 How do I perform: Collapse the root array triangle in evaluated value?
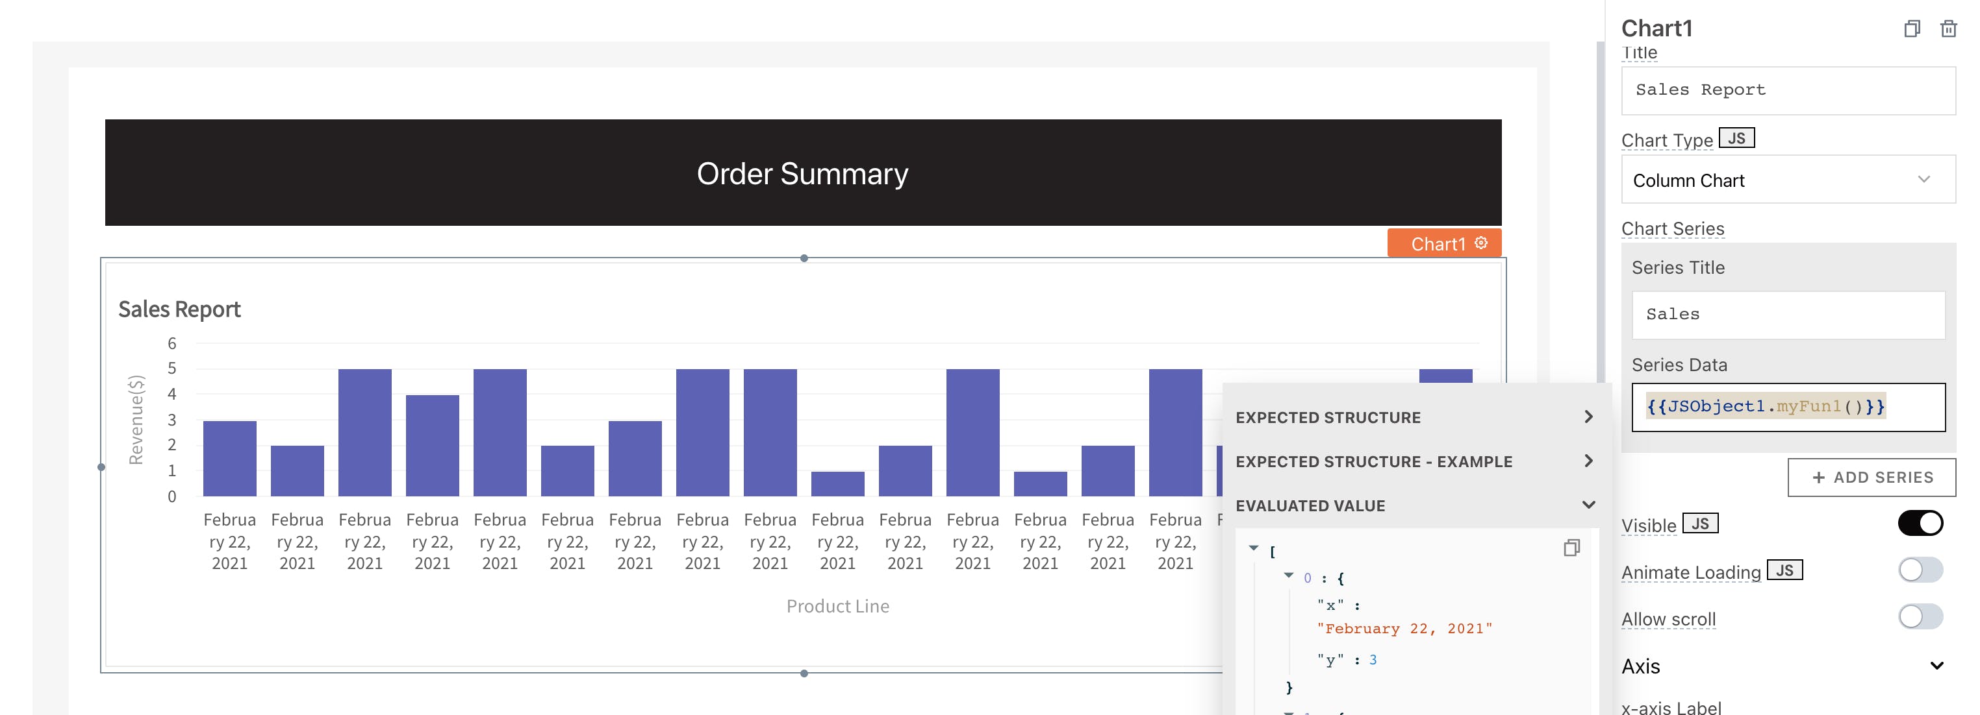(x=1254, y=548)
